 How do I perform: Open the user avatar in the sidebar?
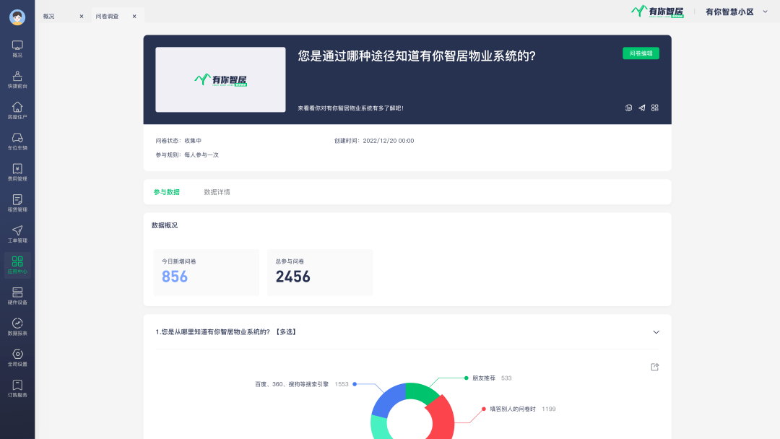[x=17, y=17]
